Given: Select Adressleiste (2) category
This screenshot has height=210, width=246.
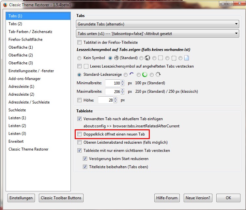Looking at the screenshot, I should click(38, 94).
